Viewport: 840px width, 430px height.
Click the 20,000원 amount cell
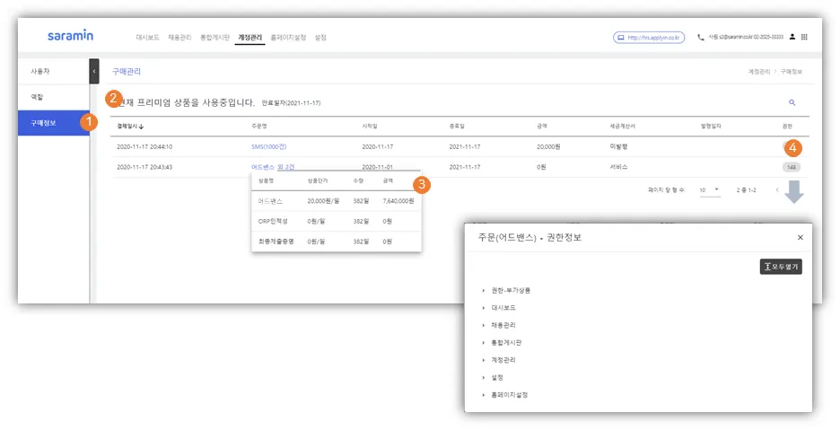548,146
